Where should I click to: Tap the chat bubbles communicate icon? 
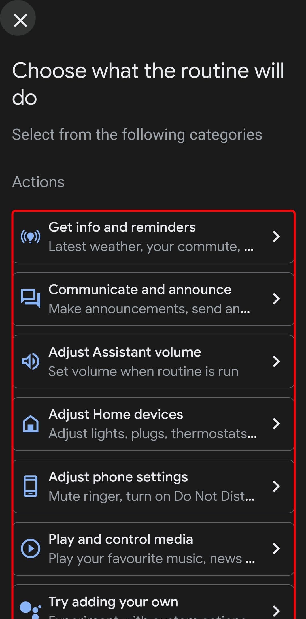pyautogui.click(x=30, y=299)
